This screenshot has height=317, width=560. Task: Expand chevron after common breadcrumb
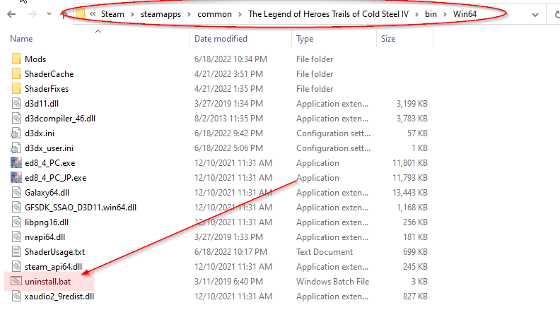point(240,14)
